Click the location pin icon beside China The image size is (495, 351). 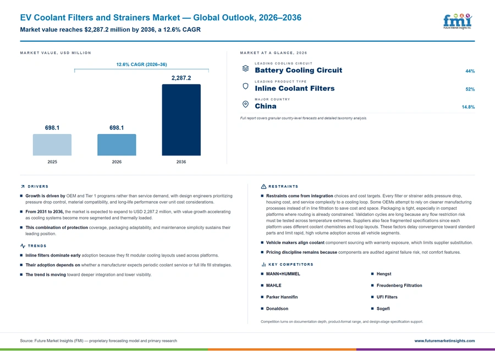point(246,104)
